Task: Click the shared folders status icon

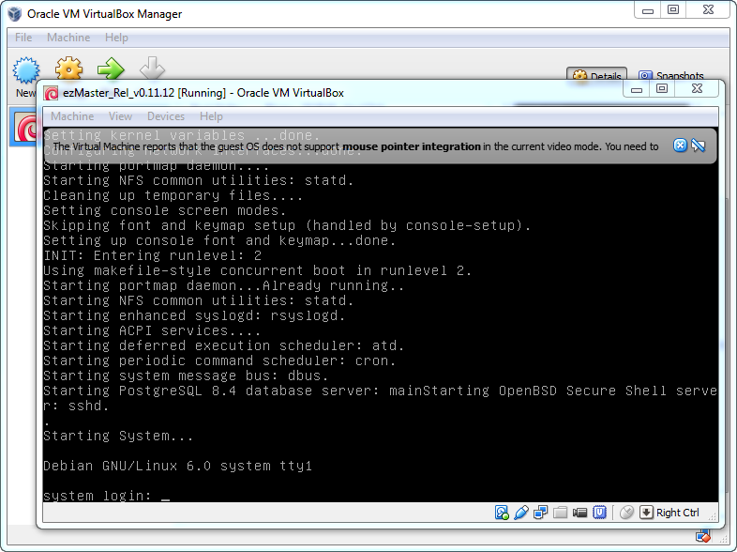Action: point(561,513)
